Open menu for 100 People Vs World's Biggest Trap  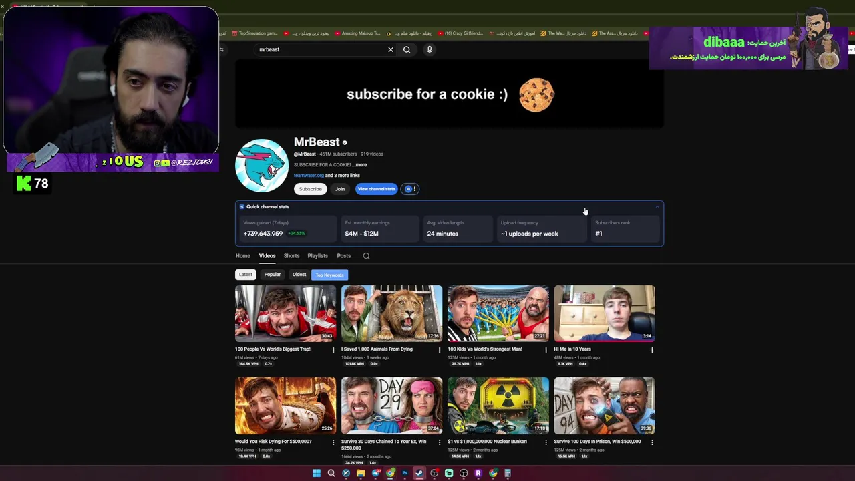(x=333, y=349)
